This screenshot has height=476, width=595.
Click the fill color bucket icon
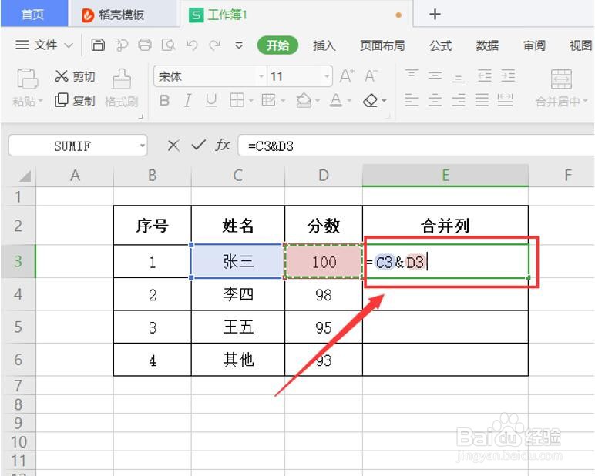(304, 100)
